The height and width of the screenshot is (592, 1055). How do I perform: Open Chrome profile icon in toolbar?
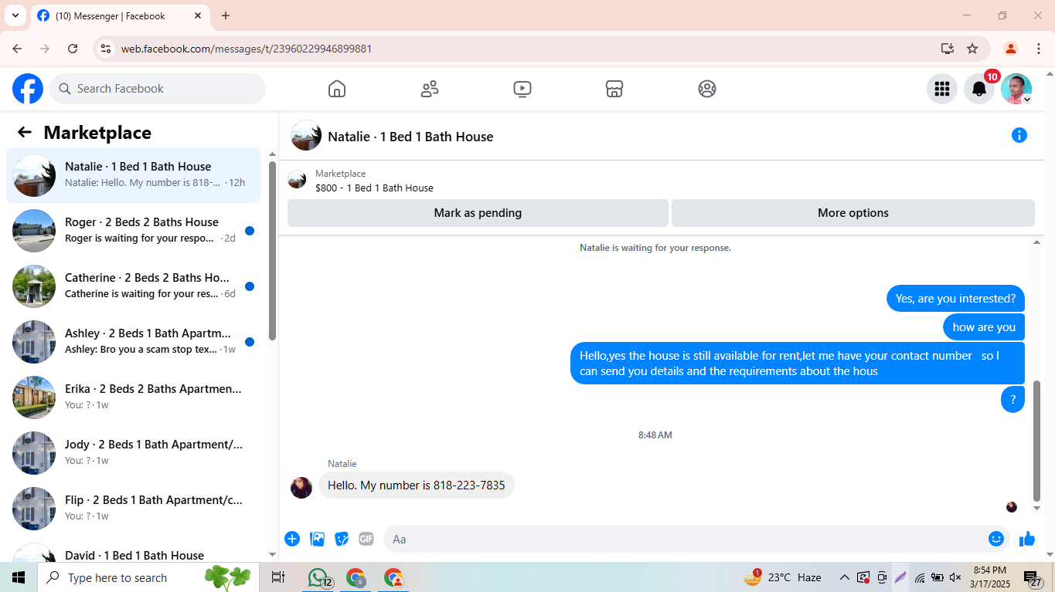pyautogui.click(x=1010, y=49)
